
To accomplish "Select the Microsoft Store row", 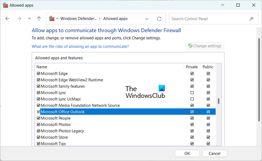I will [x=54, y=137].
